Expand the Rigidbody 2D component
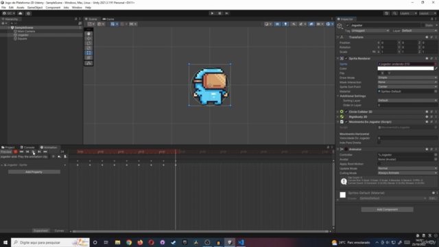This screenshot has height=247, width=439. [x=338, y=117]
